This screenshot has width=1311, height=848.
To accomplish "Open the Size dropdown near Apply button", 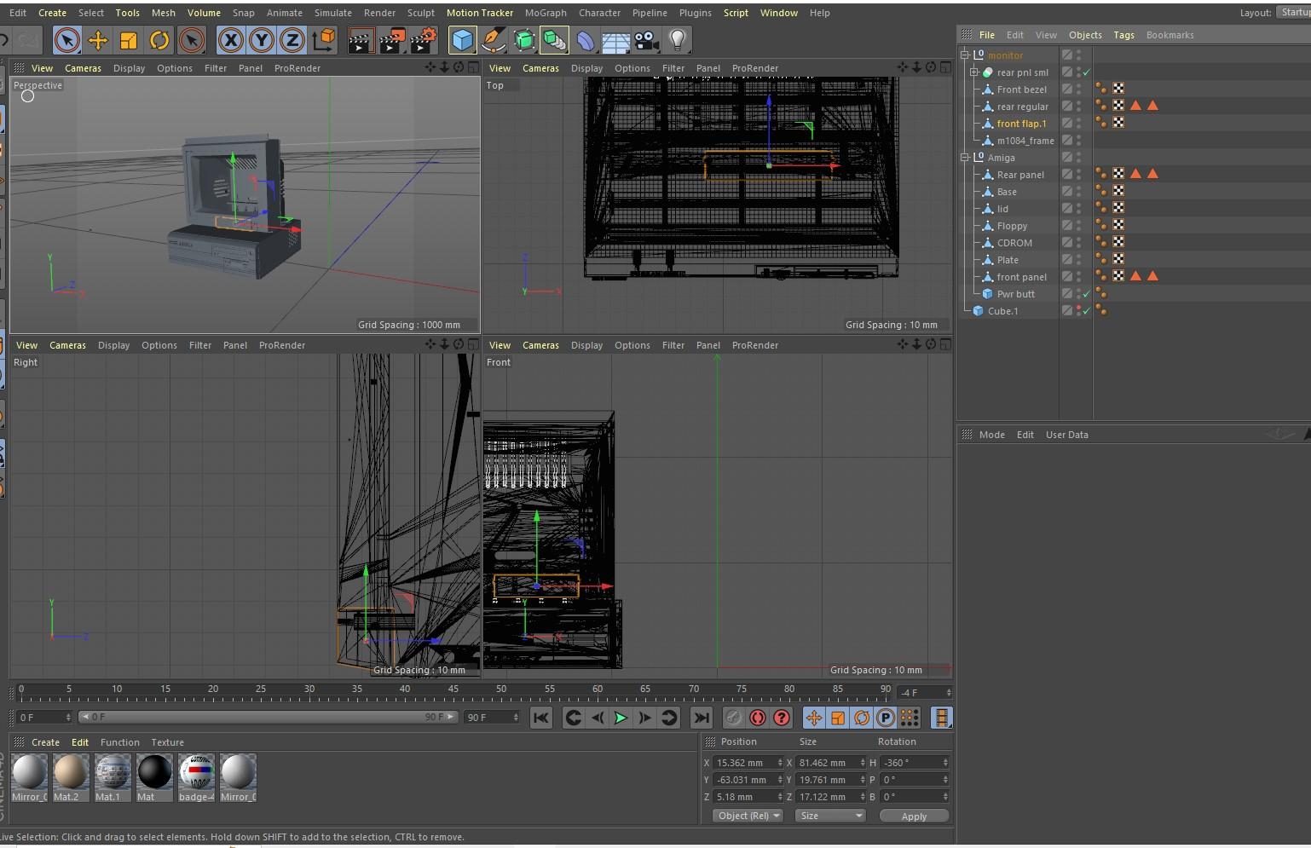I will tap(829, 816).
